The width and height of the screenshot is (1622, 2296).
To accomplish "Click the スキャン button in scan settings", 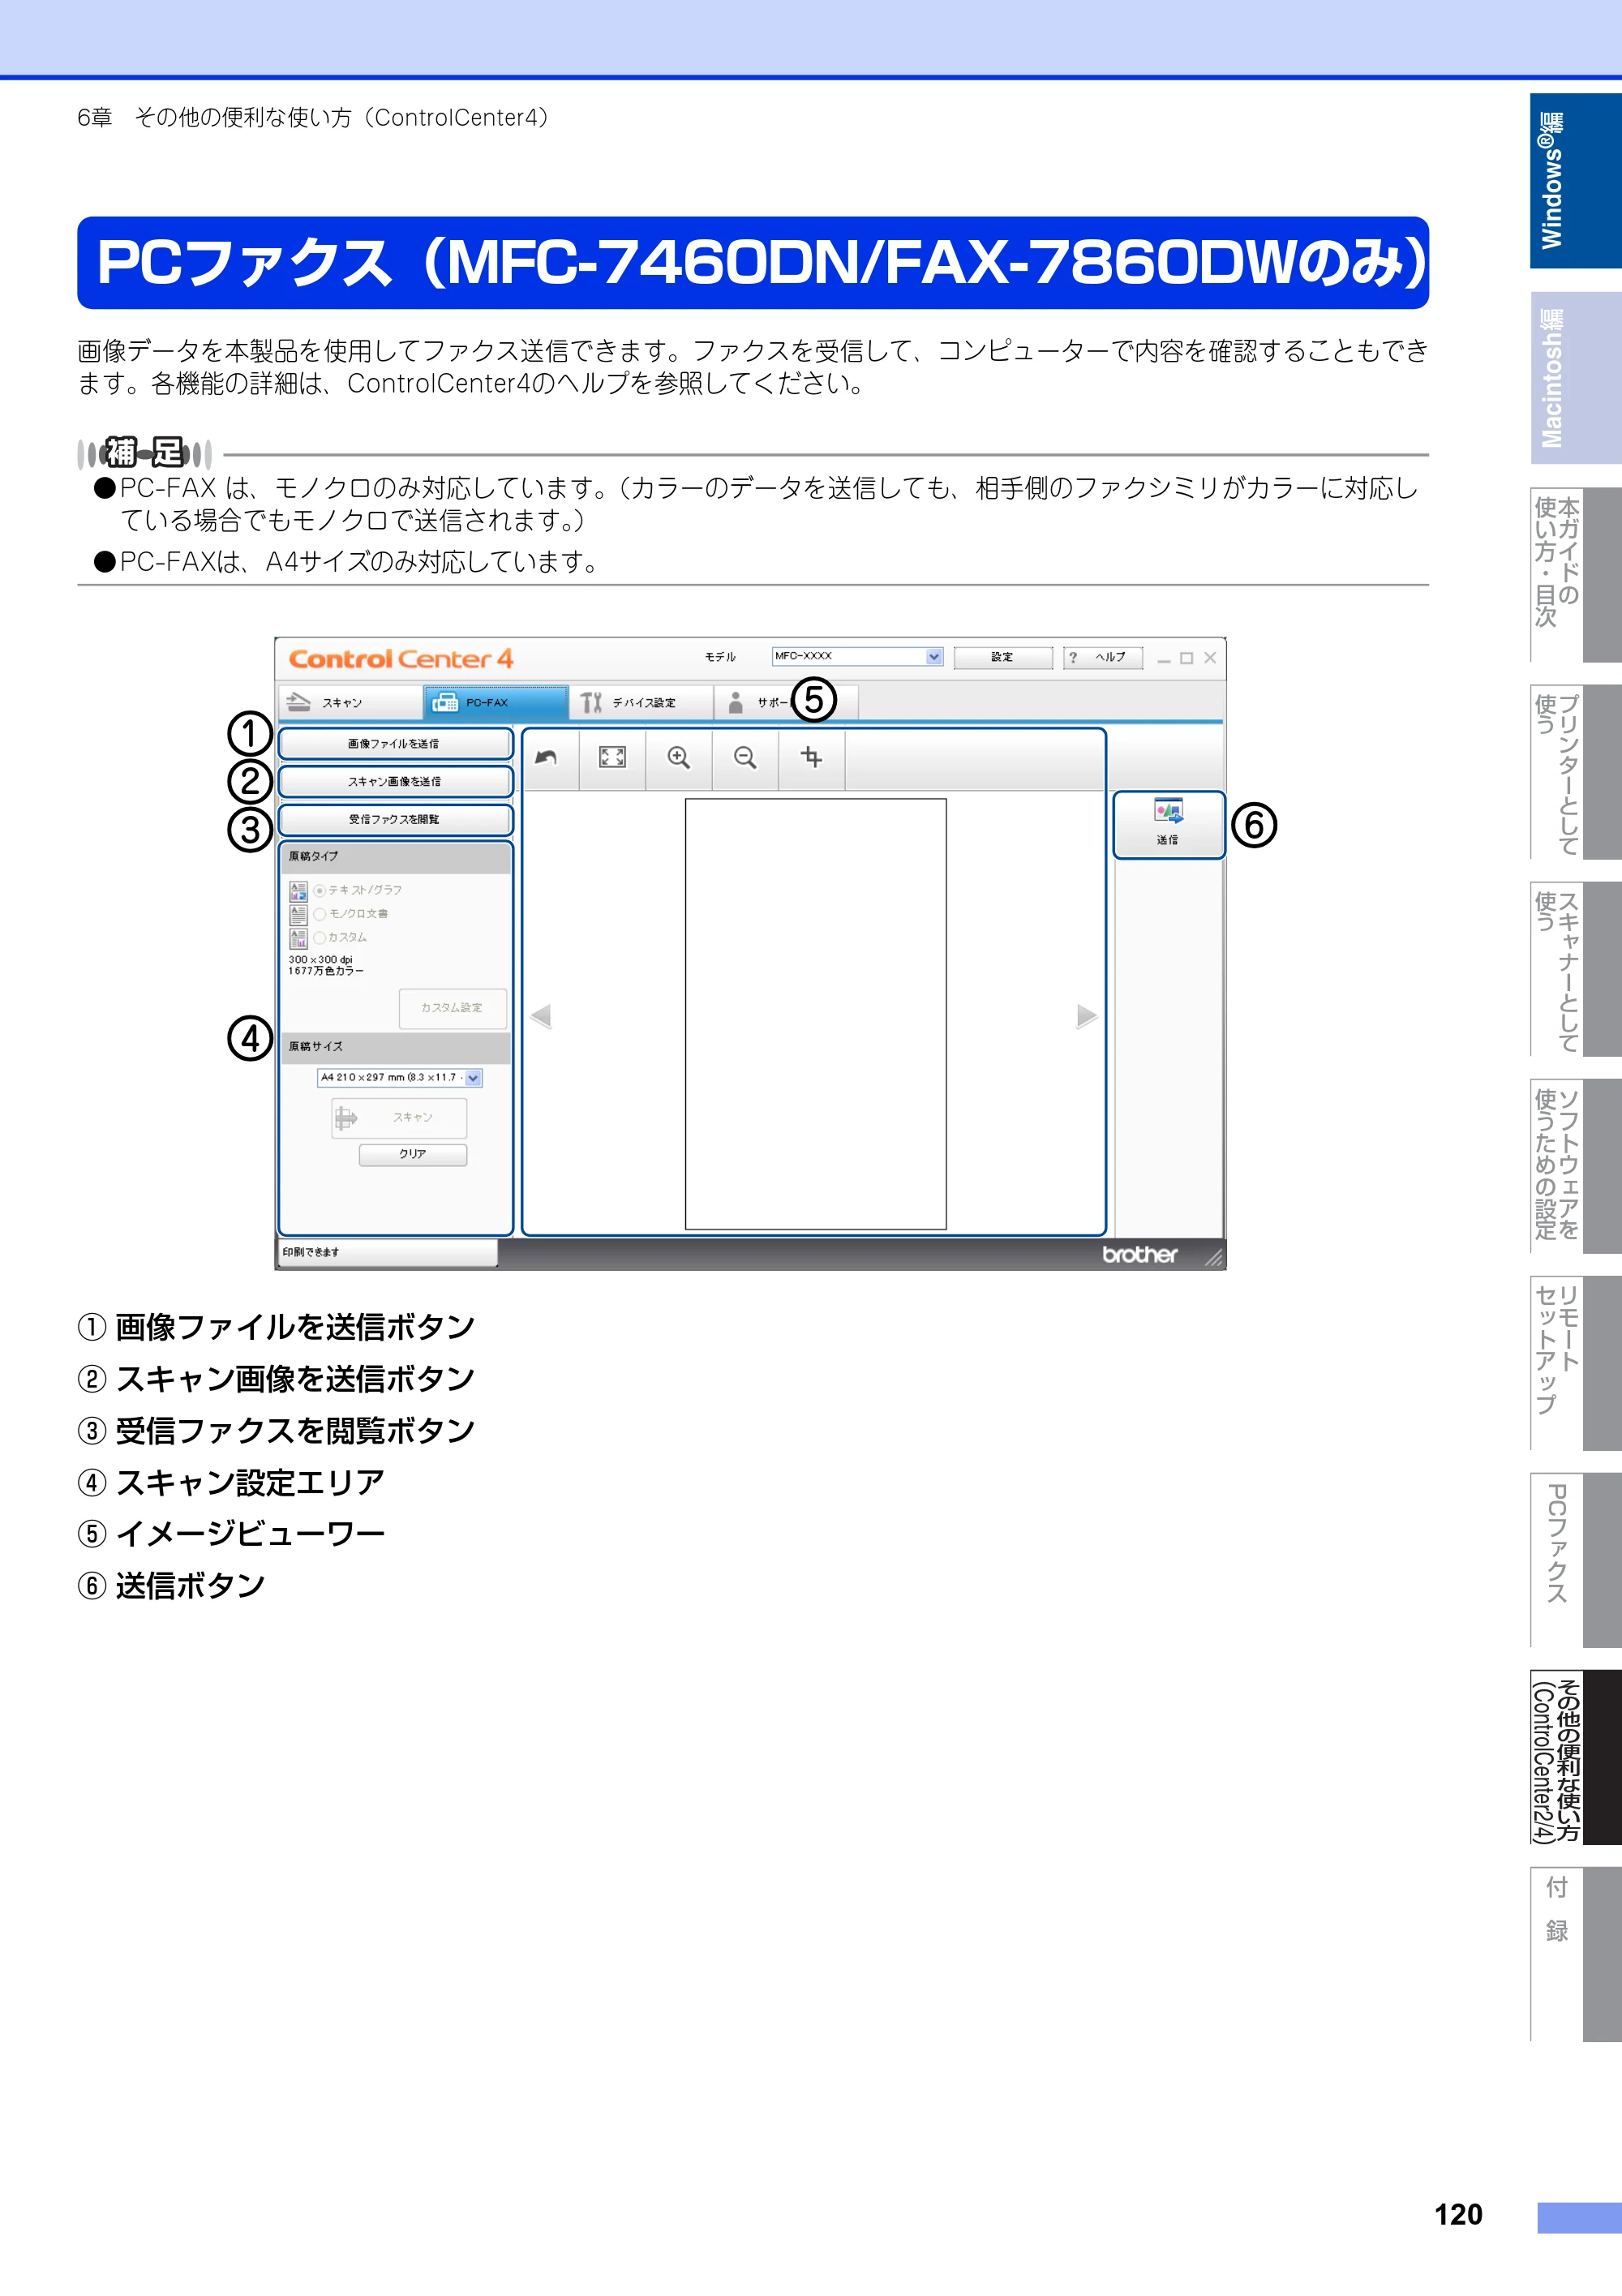I will click(400, 1118).
